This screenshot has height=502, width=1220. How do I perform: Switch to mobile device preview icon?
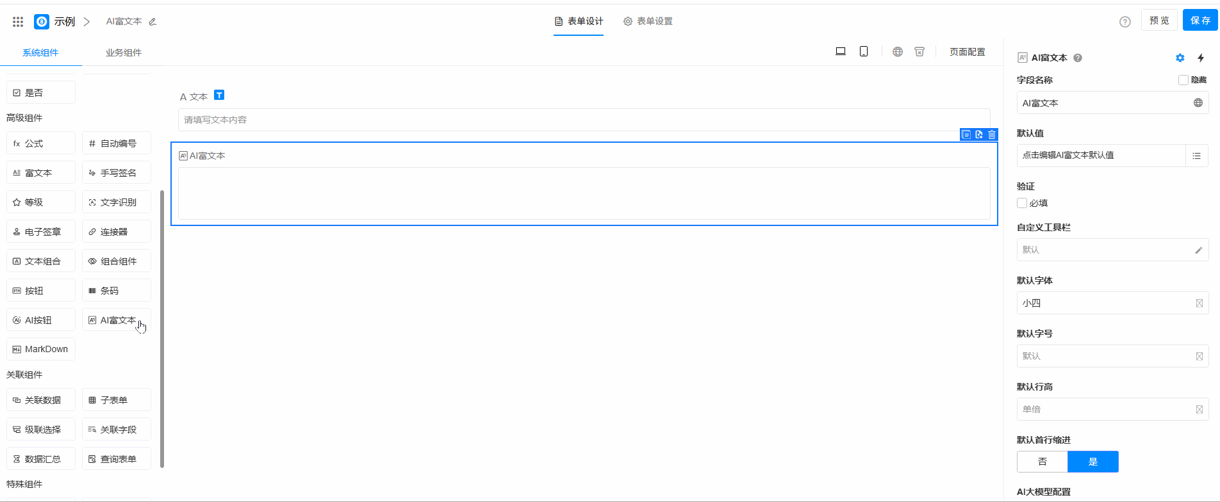pos(864,52)
